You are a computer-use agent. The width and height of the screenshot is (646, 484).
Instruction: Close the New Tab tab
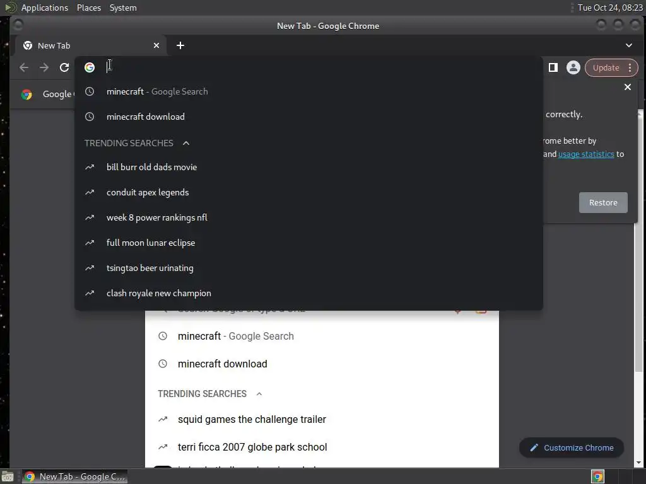tap(156, 45)
